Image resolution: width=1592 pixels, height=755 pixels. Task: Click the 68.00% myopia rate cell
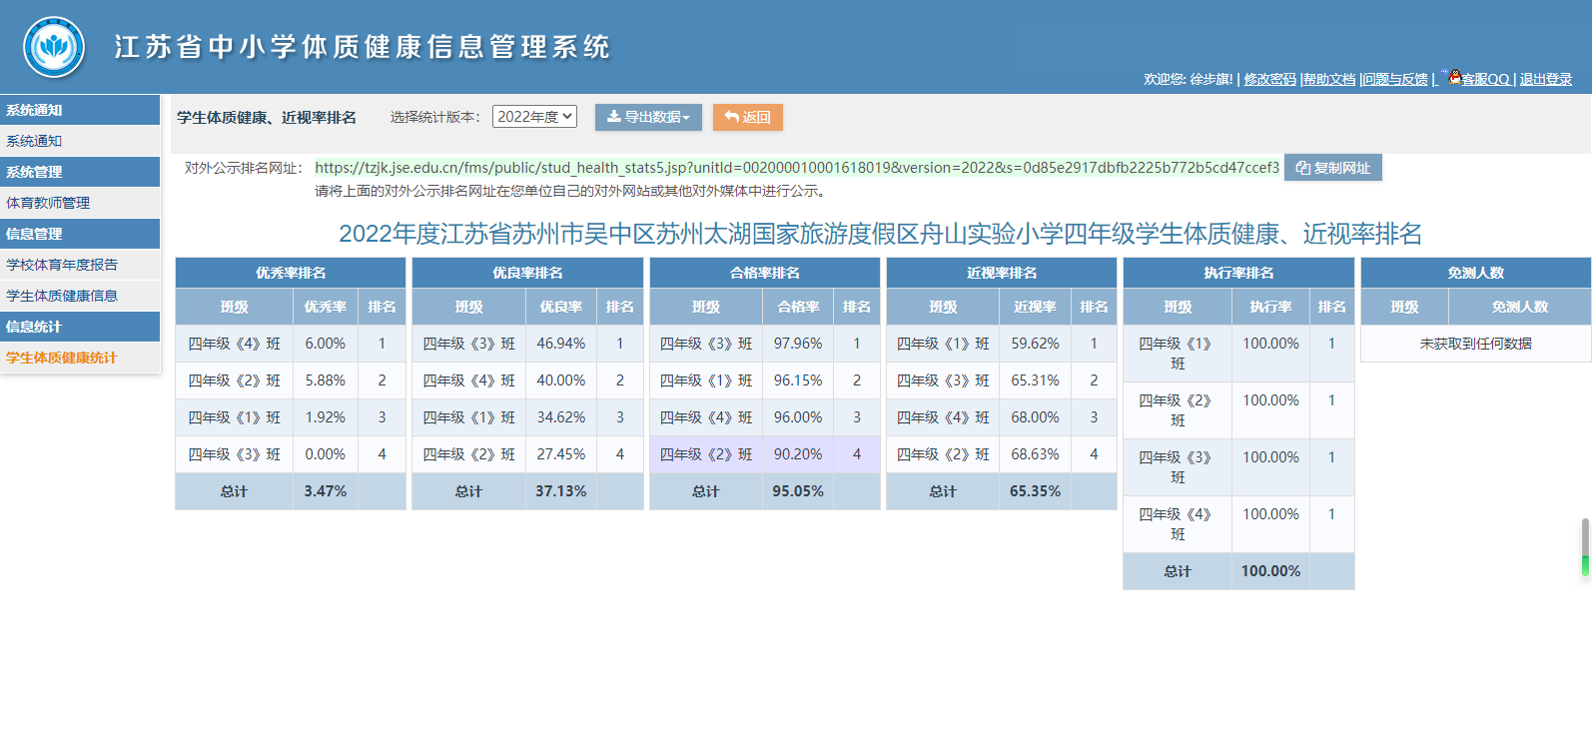pyautogui.click(x=1036, y=417)
